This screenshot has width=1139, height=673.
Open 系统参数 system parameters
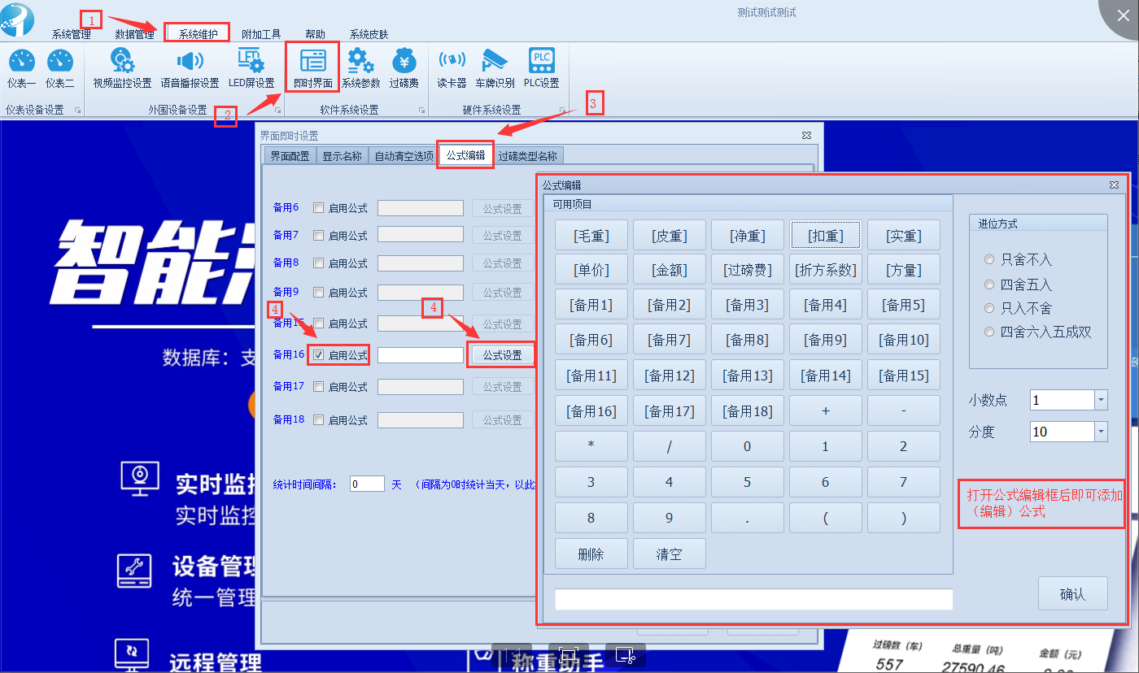pyautogui.click(x=360, y=67)
